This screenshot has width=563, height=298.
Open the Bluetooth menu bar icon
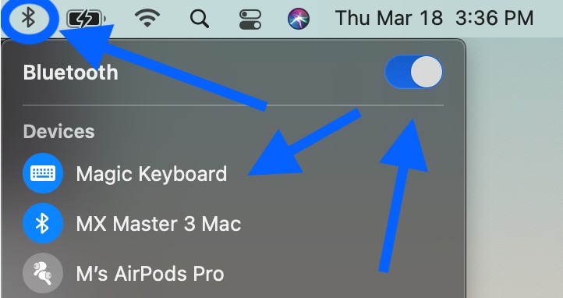tap(27, 18)
